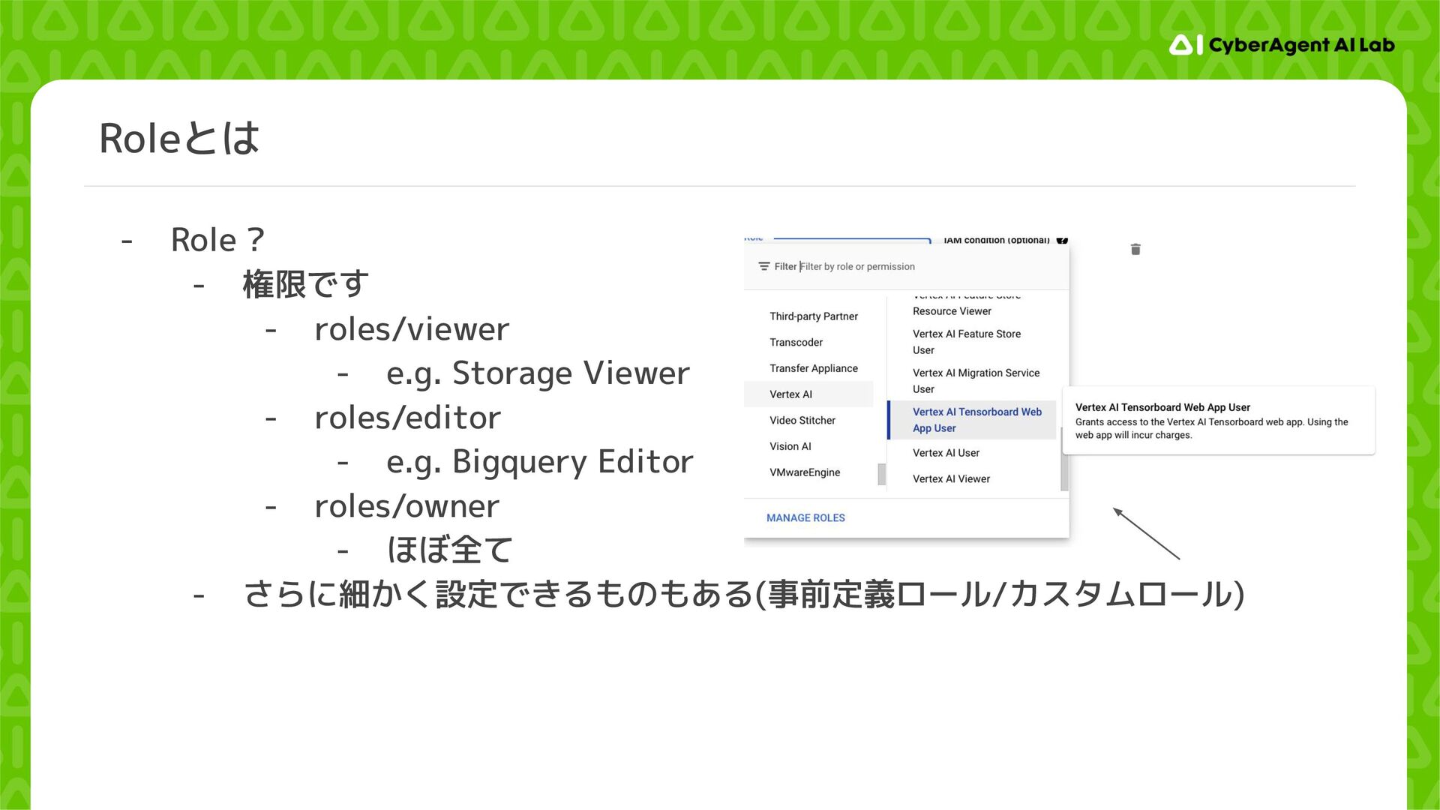Screen dimensions: 1440x810
Task: Select Transcoder category
Action: click(x=796, y=342)
